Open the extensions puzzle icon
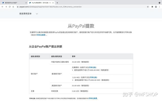The height and width of the screenshot is (101, 162). pyautogui.click(x=152, y=7)
